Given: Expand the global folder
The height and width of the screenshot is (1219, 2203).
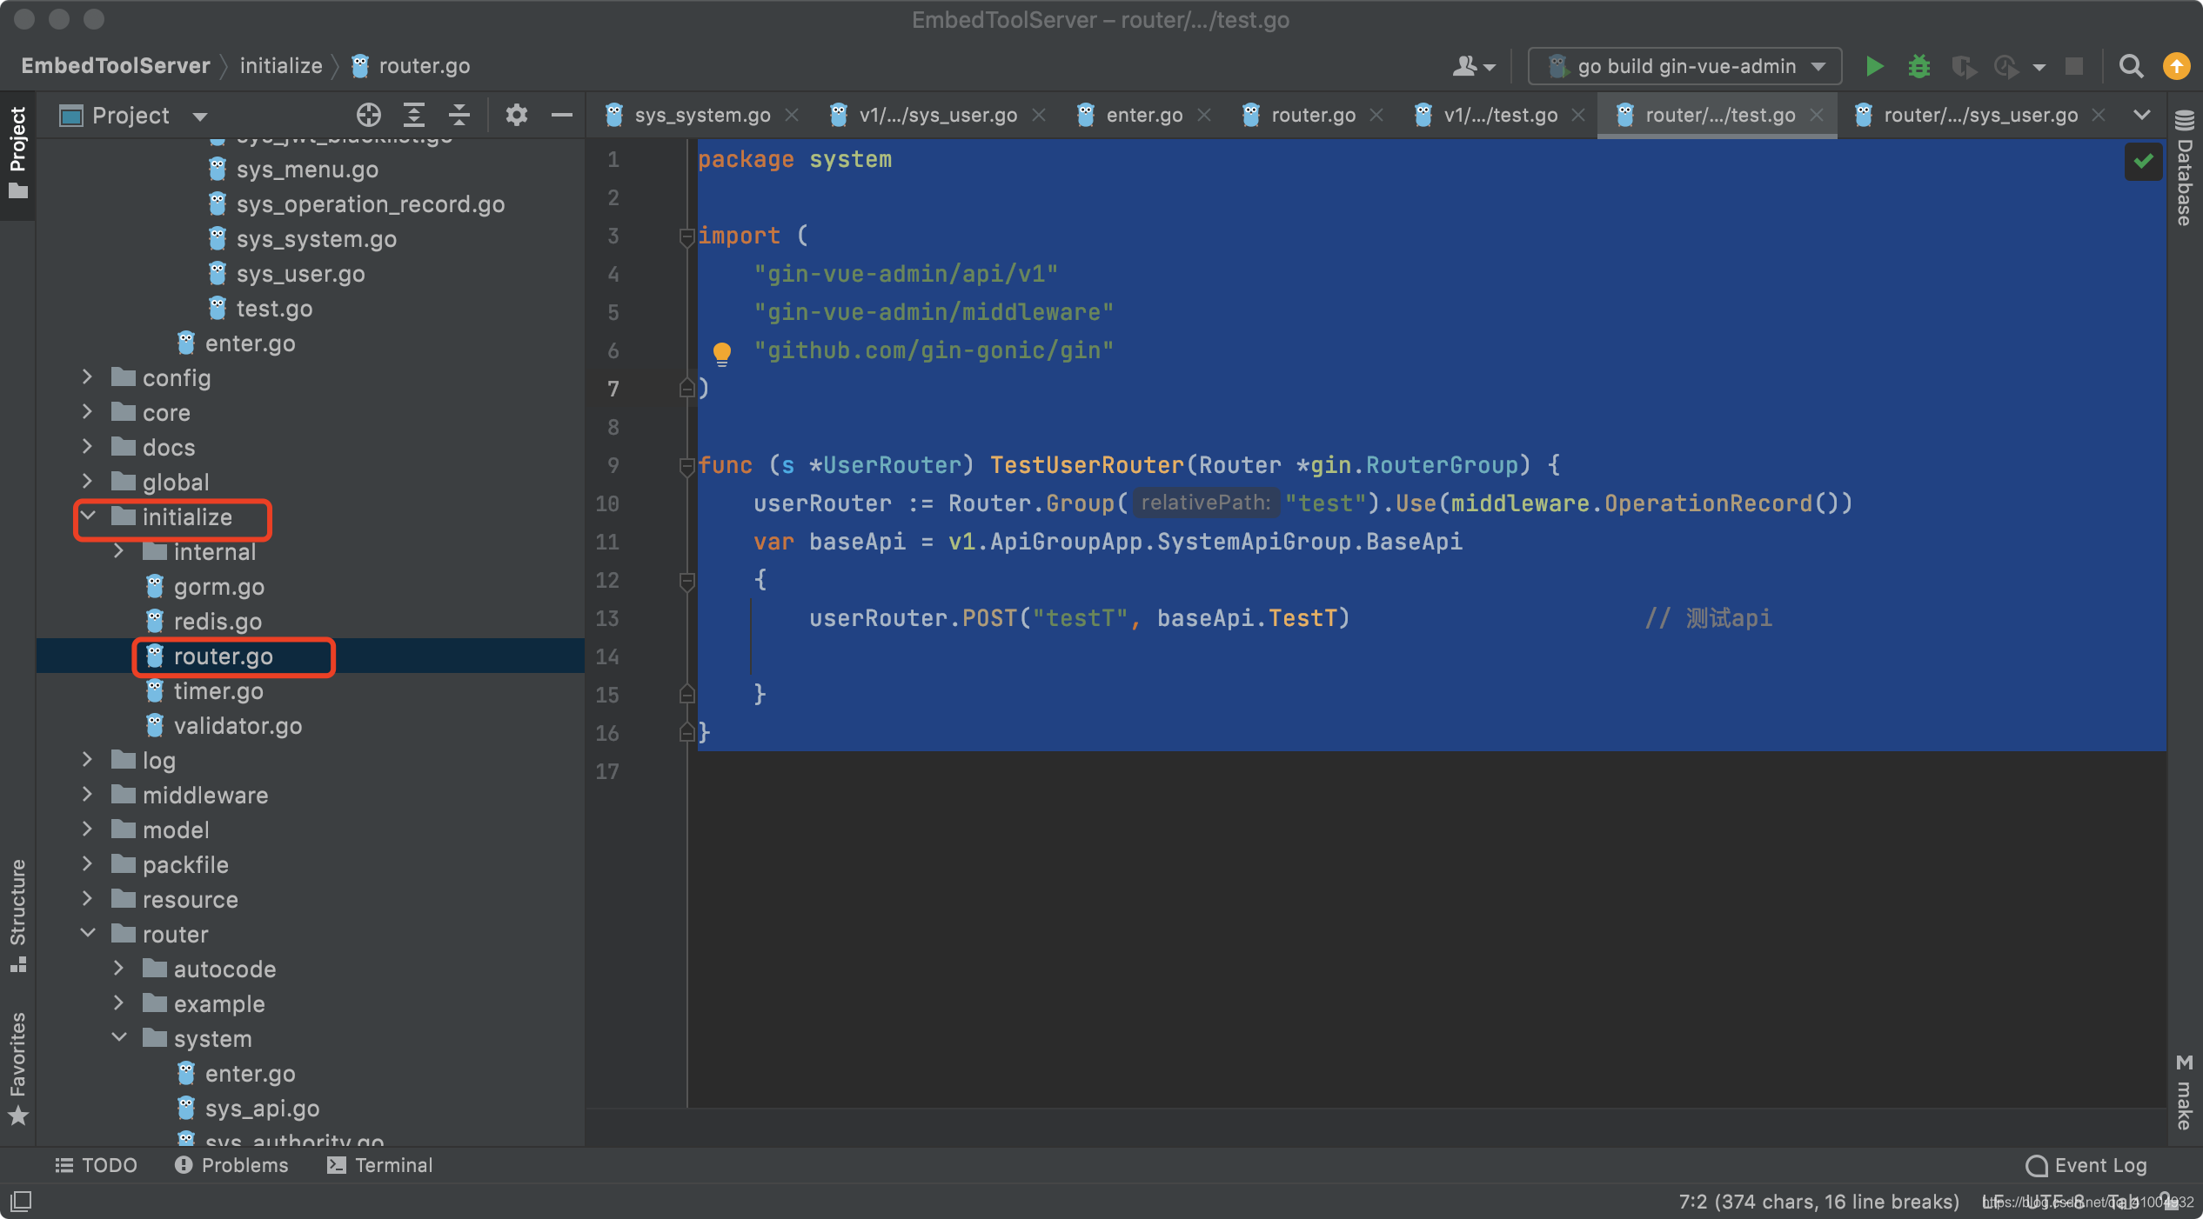Looking at the screenshot, I should click(87, 482).
